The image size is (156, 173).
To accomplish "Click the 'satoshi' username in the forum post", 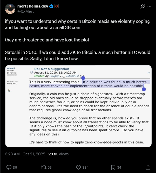I will coord(11,68).
